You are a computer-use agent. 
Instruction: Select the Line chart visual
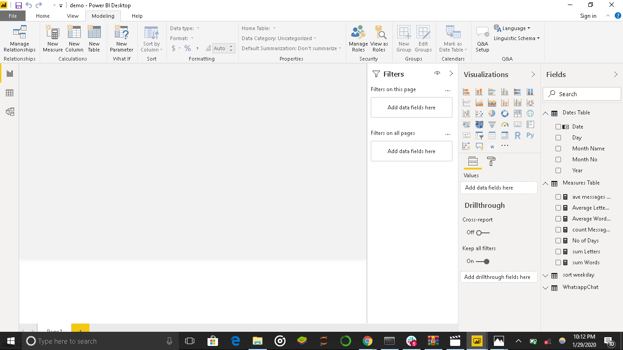click(466, 103)
